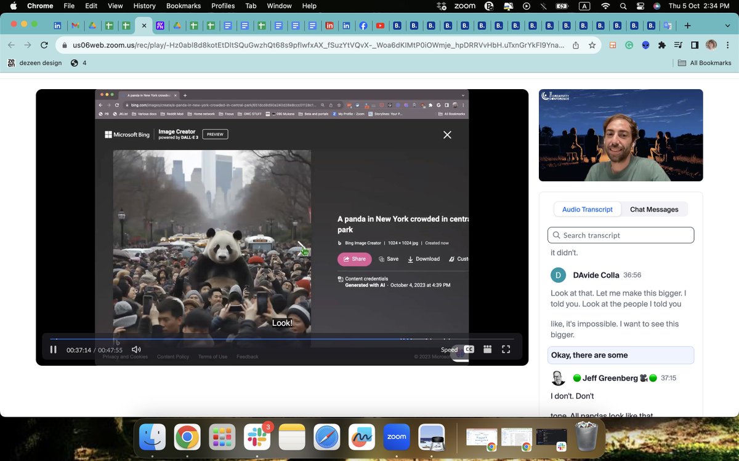Bookmark this page with the star icon
This screenshot has width=739, height=461.
pyautogui.click(x=591, y=45)
